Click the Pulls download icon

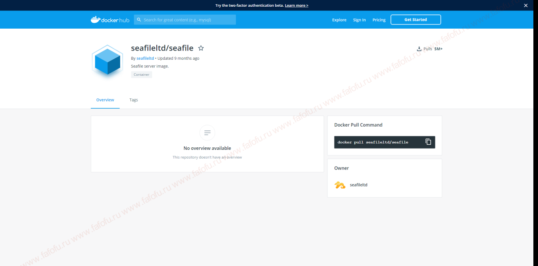point(419,49)
